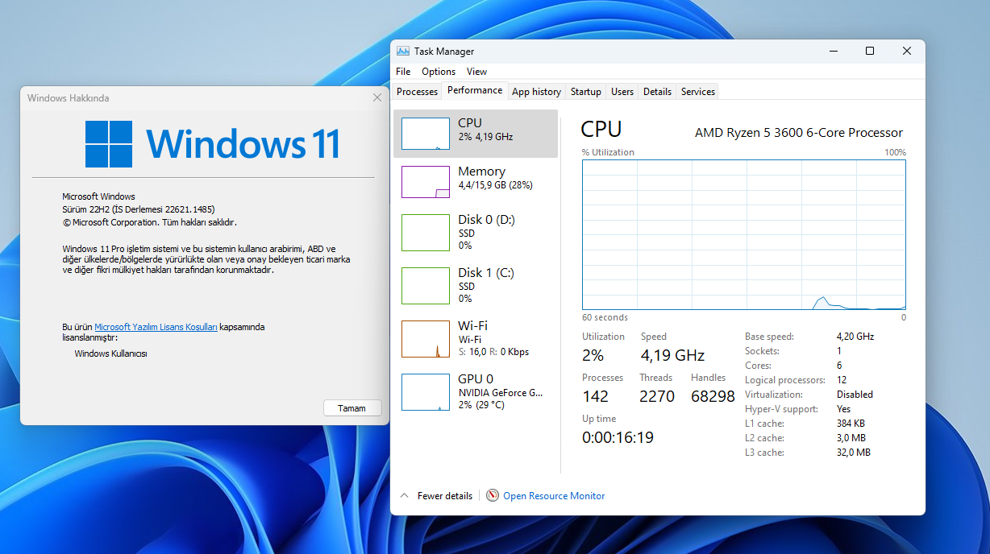The height and width of the screenshot is (554, 990).
Task: Click the CPU mini graph thumbnail
Action: [x=426, y=134]
